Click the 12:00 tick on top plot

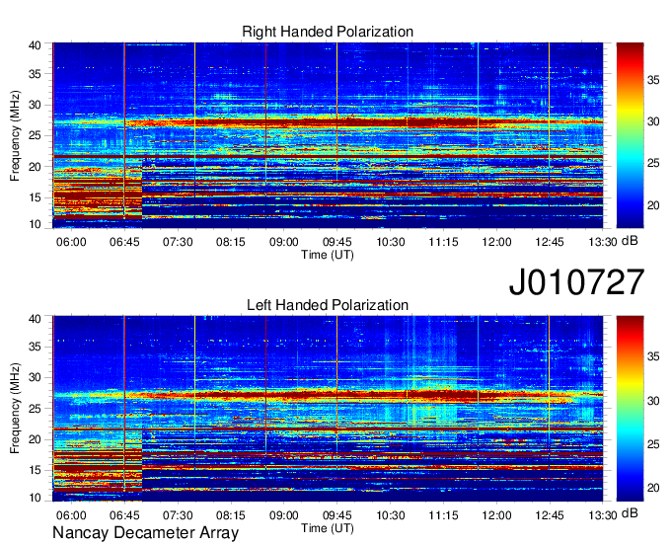(x=496, y=242)
